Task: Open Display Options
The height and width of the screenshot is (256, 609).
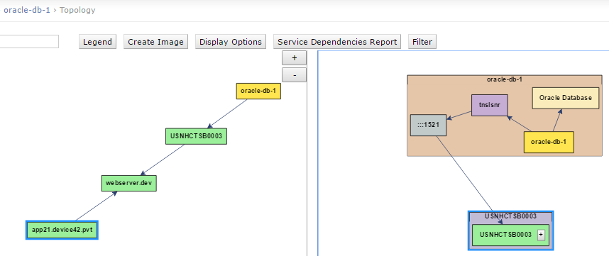Action: (231, 42)
